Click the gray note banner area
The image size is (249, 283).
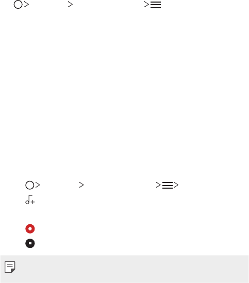tap(124, 269)
